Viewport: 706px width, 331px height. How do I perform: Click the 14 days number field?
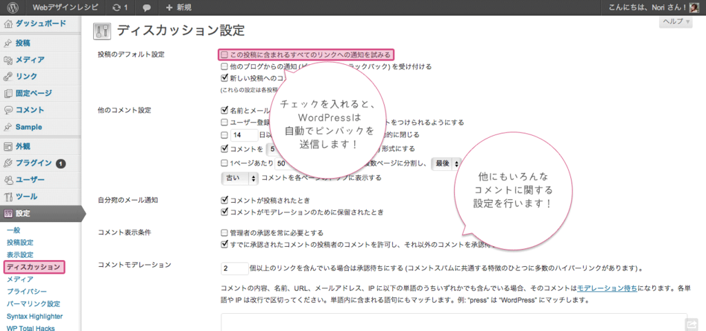(x=243, y=135)
